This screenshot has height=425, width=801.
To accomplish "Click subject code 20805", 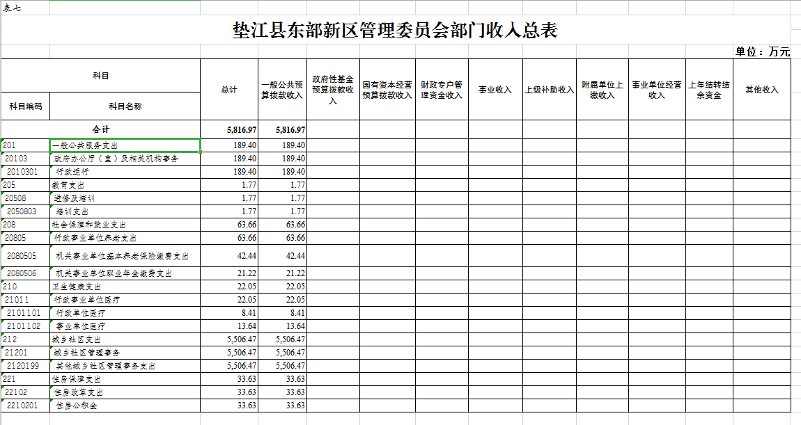I will tap(26, 239).
